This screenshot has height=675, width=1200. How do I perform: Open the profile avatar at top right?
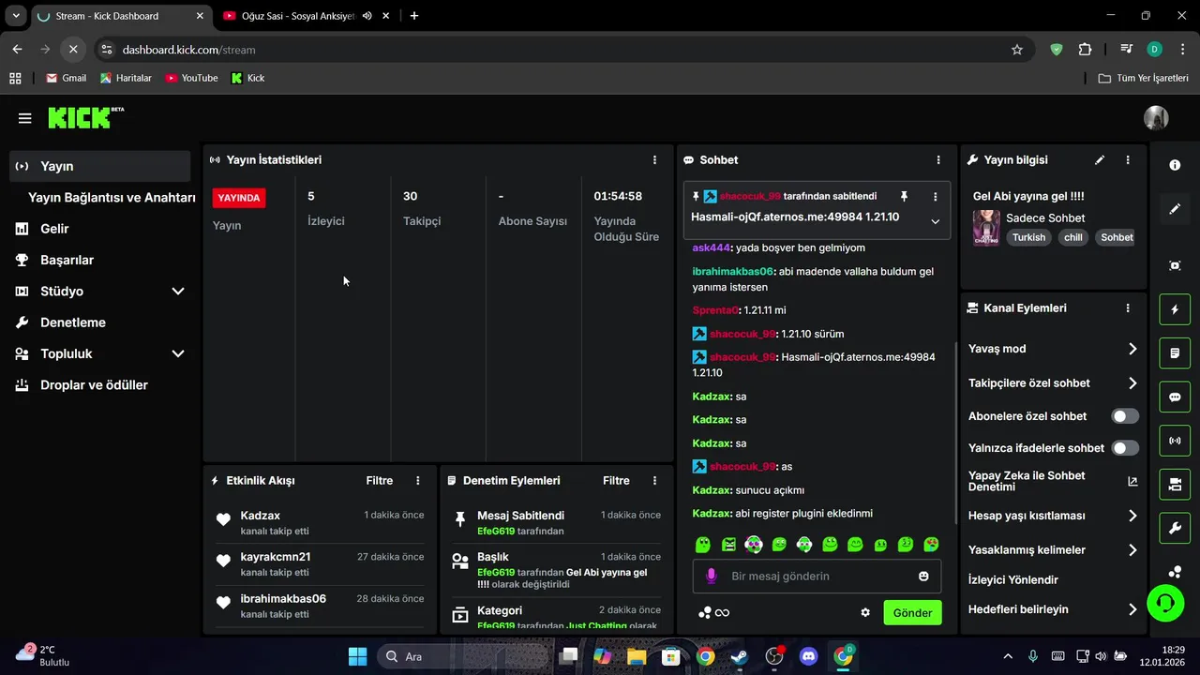(x=1156, y=118)
